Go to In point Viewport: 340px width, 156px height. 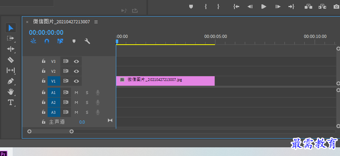(x=236, y=7)
